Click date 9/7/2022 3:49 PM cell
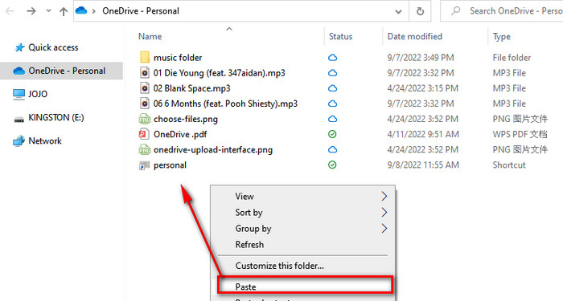 click(421, 58)
